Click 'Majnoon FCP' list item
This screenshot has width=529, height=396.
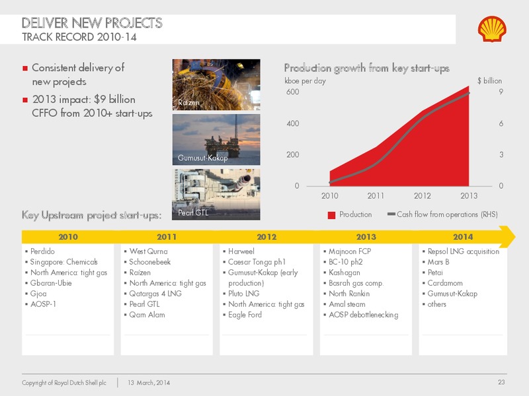(350, 251)
